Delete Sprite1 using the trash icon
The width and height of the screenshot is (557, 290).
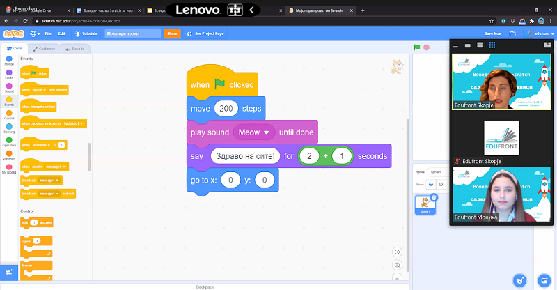coord(434,198)
